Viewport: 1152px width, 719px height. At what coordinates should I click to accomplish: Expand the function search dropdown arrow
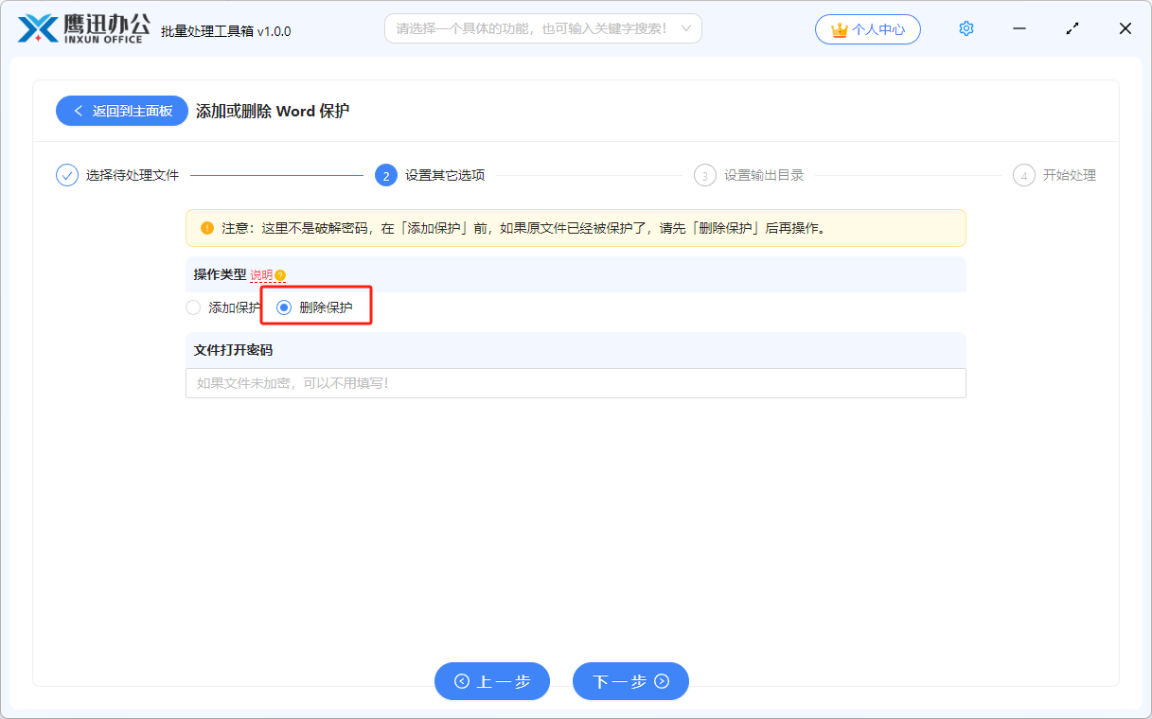pos(685,29)
